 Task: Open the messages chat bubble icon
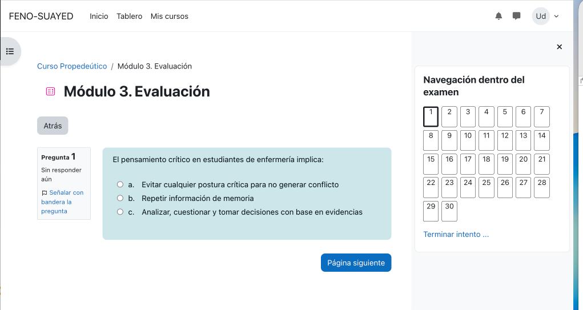(516, 16)
